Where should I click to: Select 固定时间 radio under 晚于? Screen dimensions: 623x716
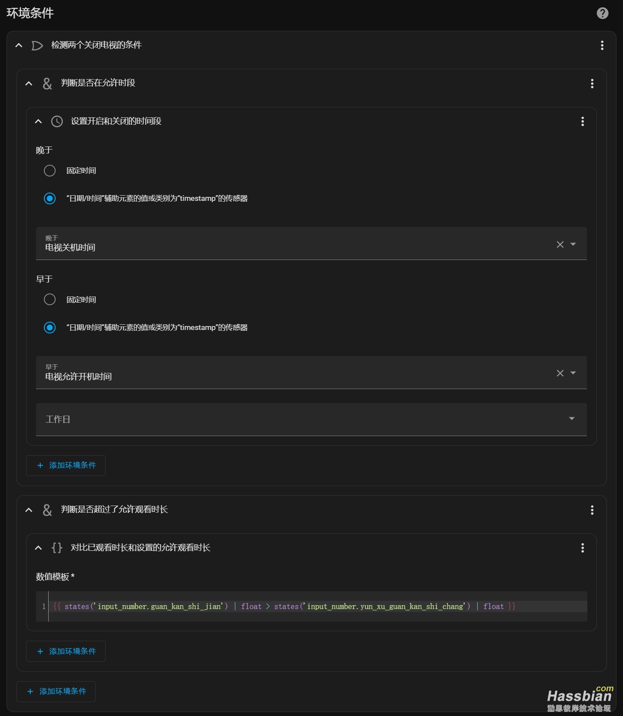point(50,170)
